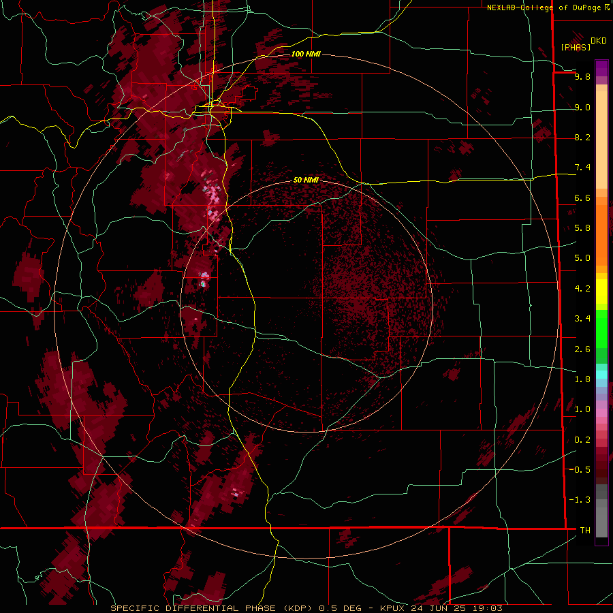The image size is (613, 613).
Task: Pick the cyan segment of the color bar
Action: (601, 375)
